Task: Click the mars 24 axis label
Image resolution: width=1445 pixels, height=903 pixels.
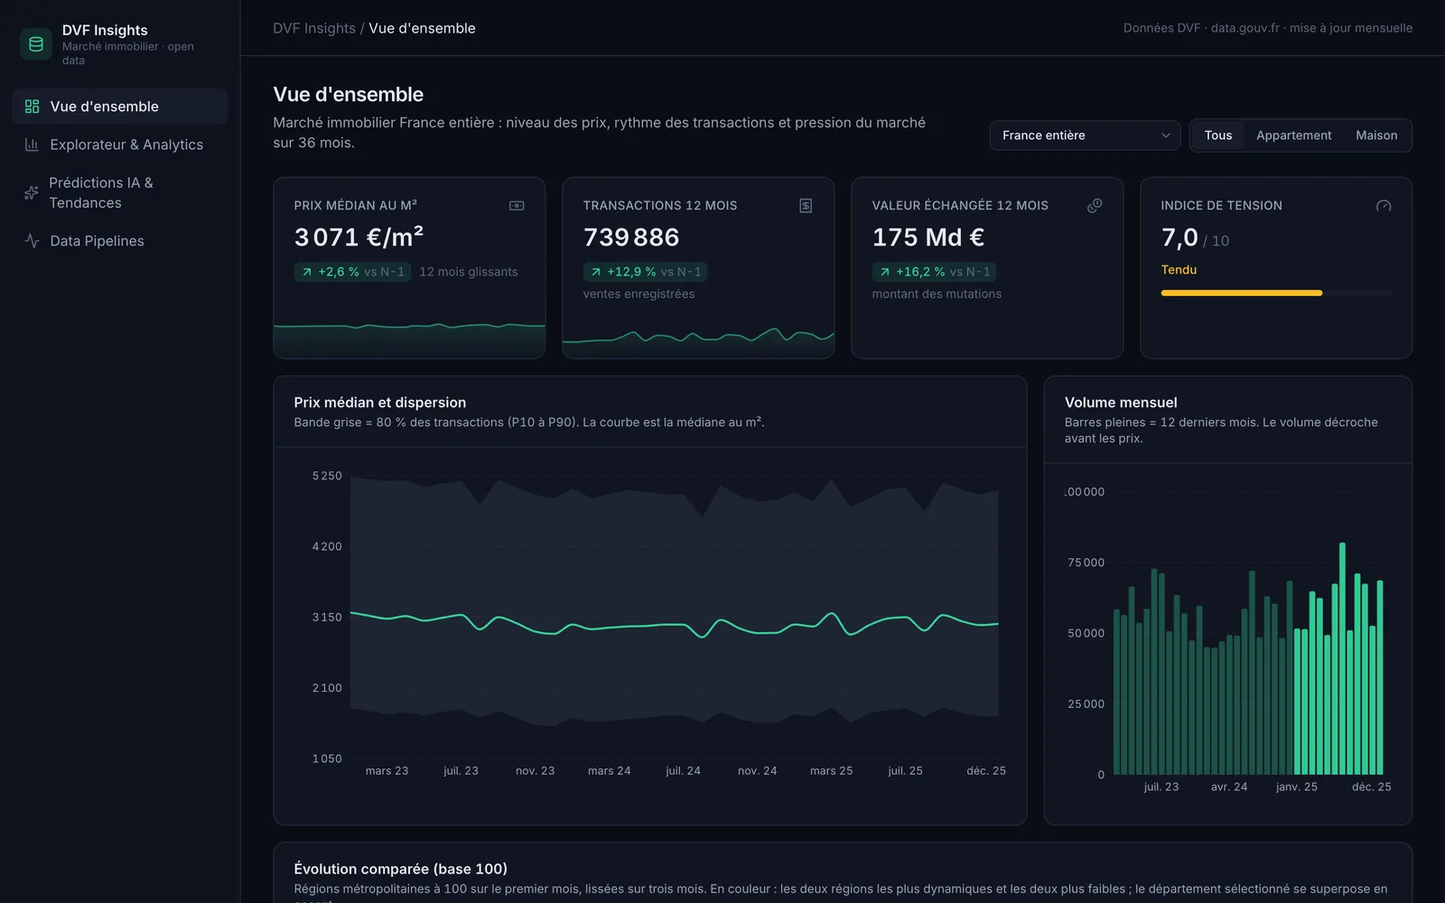Action: tap(609, 770)
